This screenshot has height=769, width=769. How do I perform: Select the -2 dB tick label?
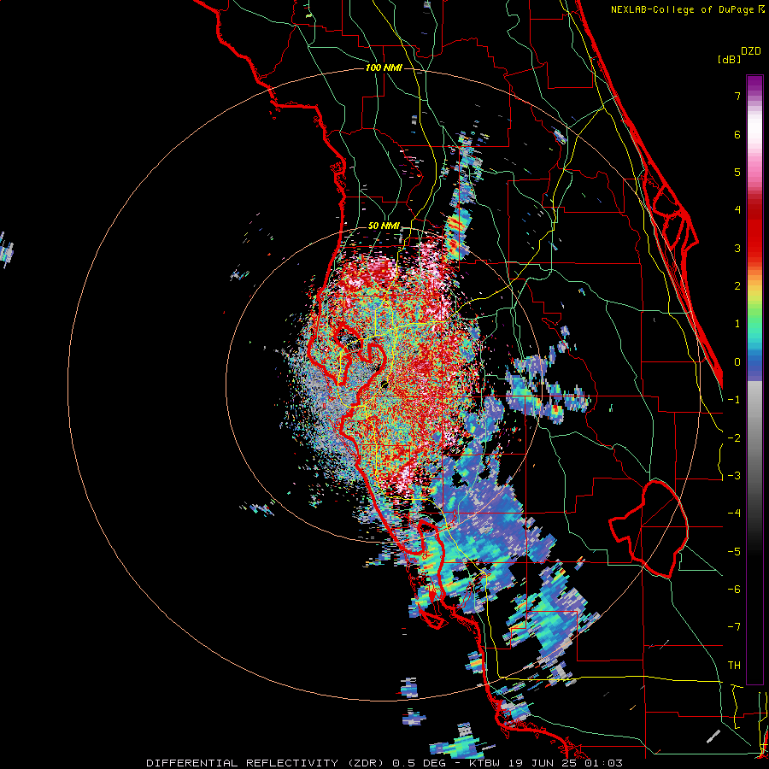734,438
